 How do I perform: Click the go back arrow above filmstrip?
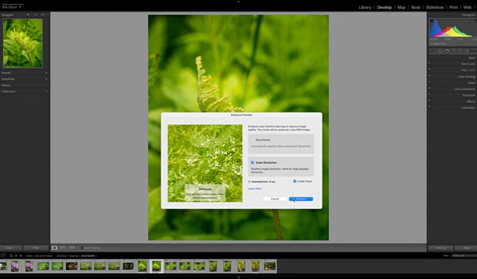click(x=16, y=256)
